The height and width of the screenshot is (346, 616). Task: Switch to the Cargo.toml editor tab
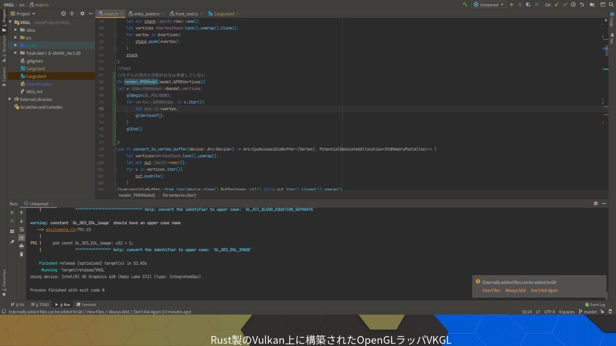(224, 14)
